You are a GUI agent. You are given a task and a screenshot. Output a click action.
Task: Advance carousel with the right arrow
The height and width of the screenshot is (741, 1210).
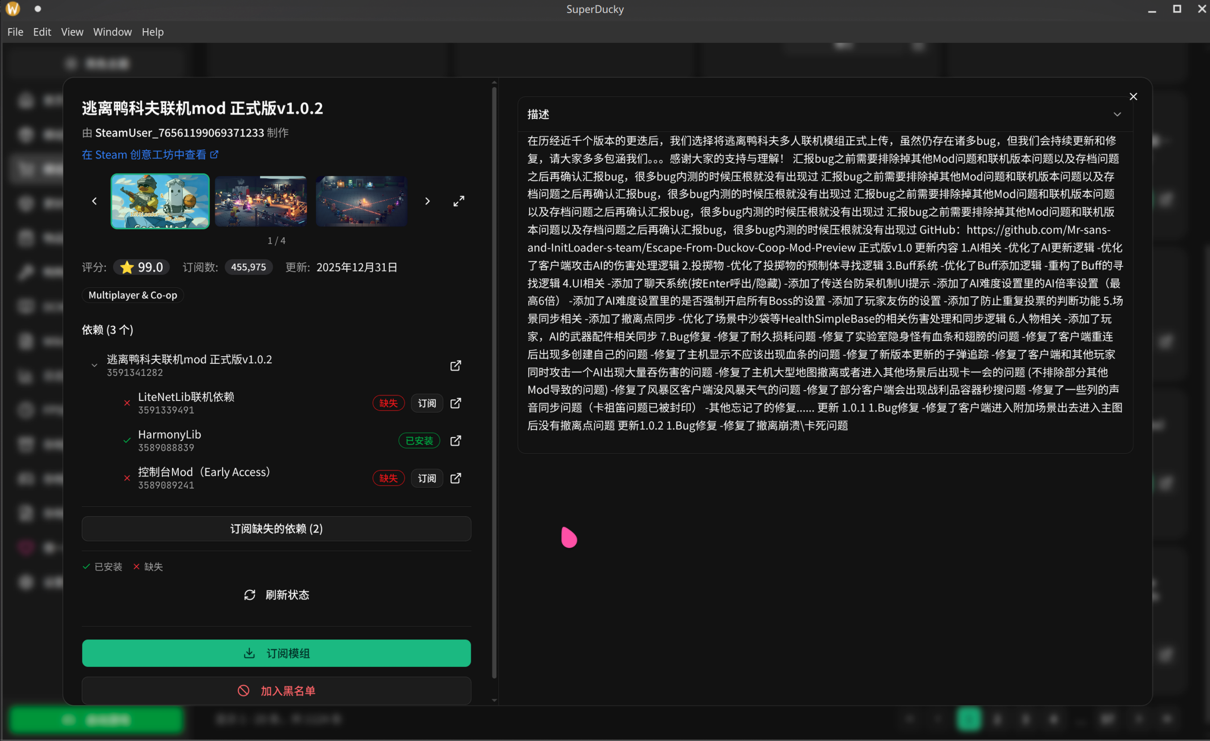(x=427, y=200)
